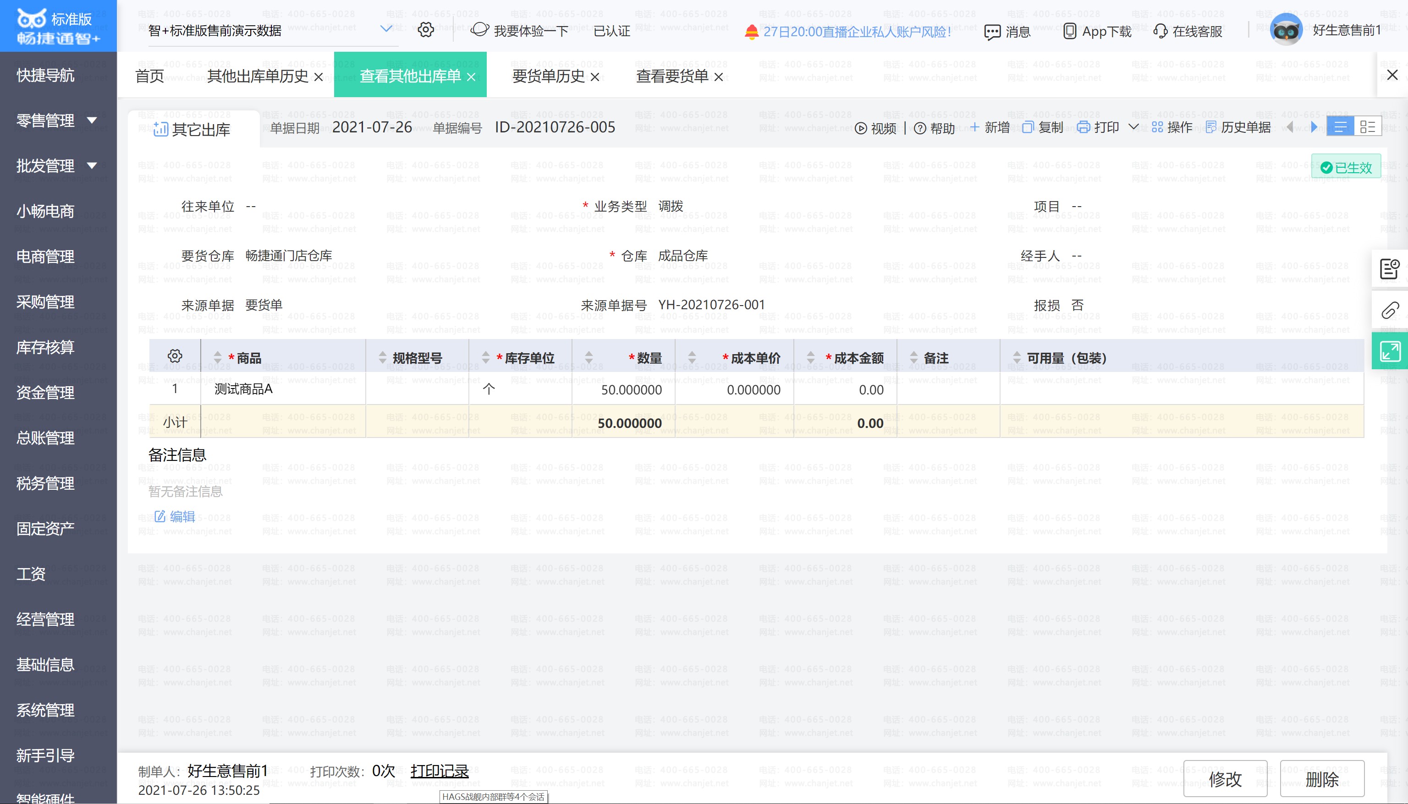Click the fullscreen expand icon on right edge
This screenshot has width=1408, height=804.
tap(1390, 351)
